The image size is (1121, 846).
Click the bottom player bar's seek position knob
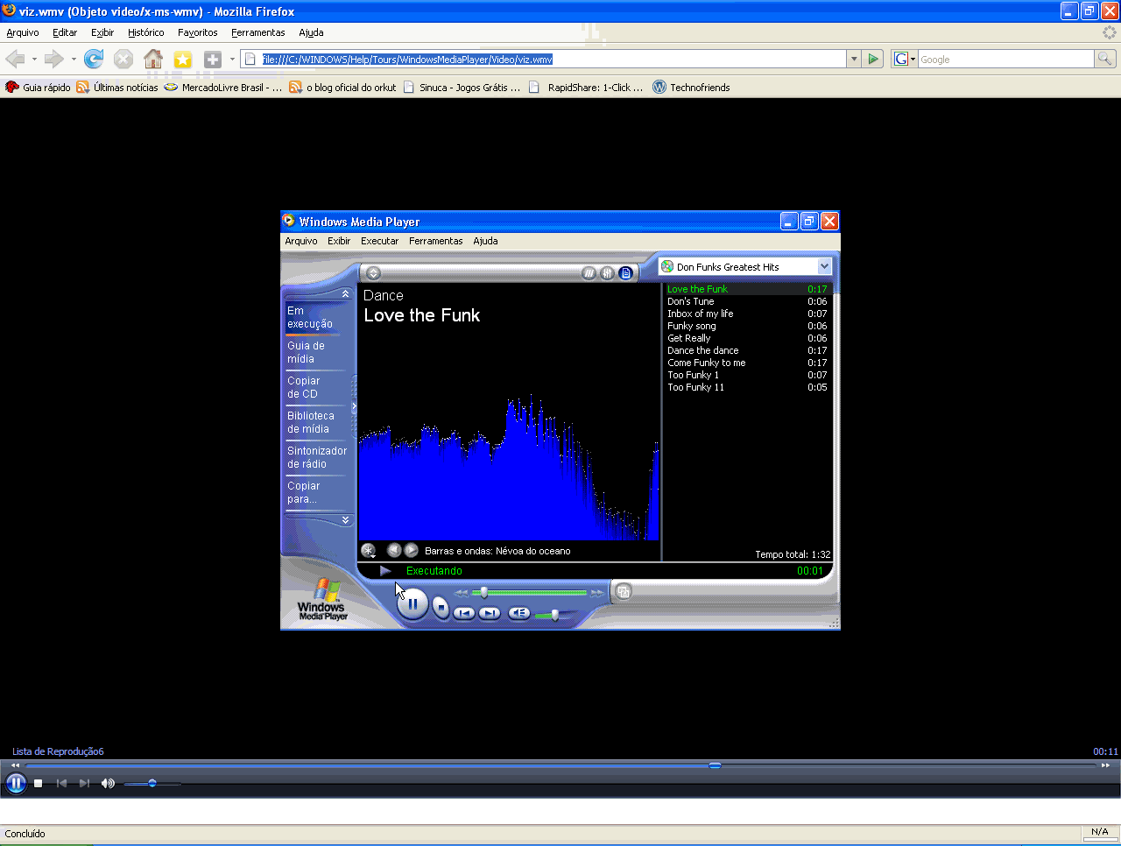pos(715,765)
